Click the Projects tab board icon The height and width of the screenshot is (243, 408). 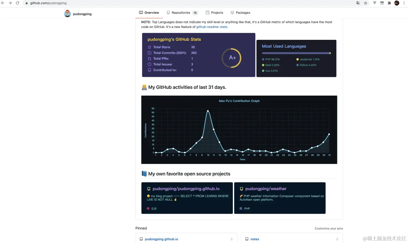point(208,13)
